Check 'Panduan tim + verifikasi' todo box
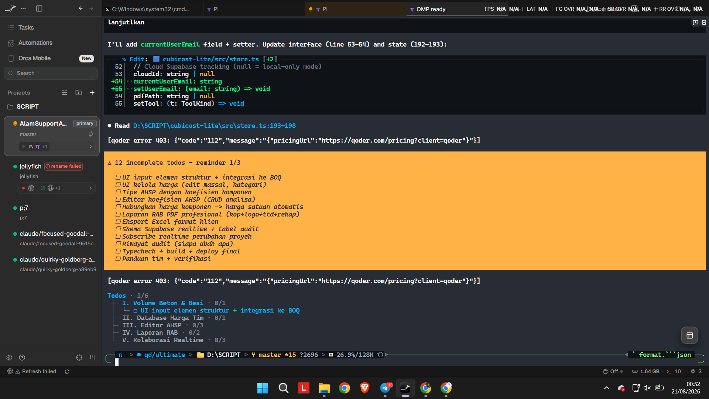The height and width of the screenshot is (399, 709). point(118,259)
